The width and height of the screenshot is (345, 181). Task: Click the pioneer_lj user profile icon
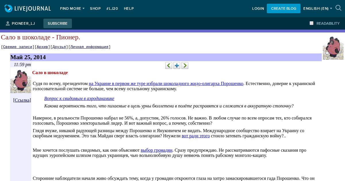coord(8,24)
